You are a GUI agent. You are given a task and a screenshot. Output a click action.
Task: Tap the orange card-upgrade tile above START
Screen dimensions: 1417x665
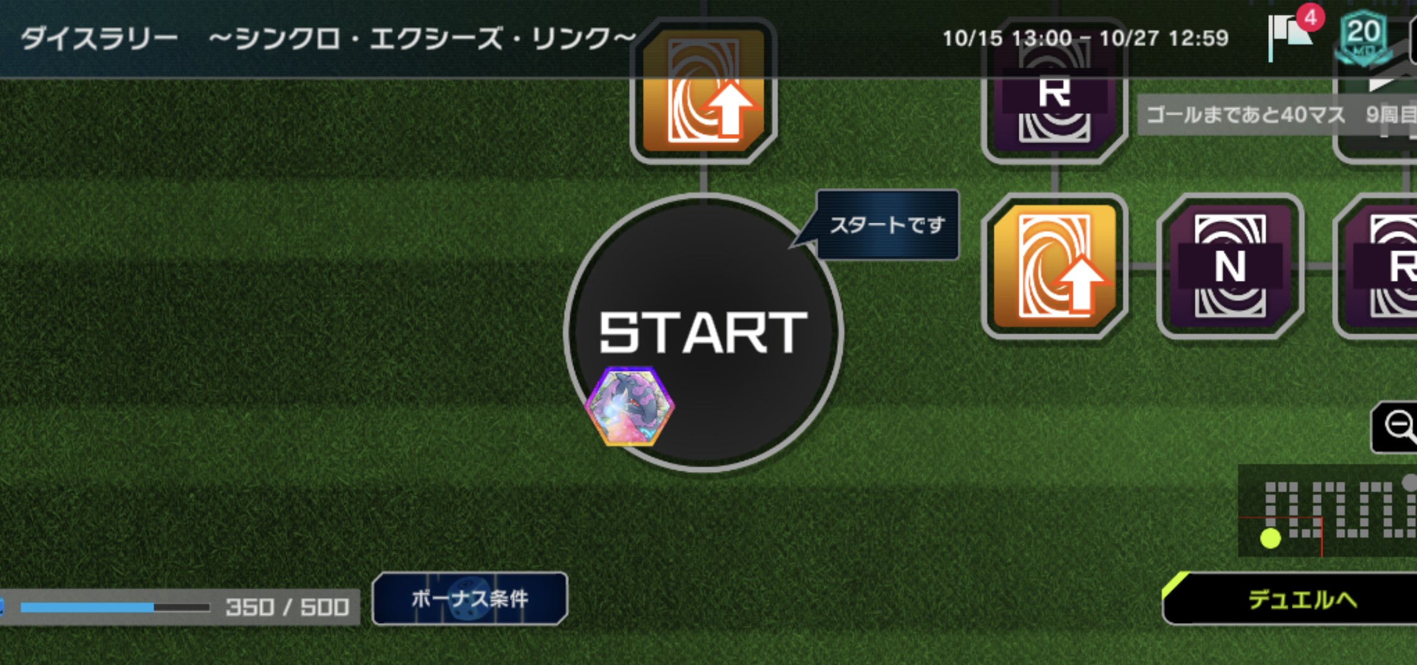[704, 91]
